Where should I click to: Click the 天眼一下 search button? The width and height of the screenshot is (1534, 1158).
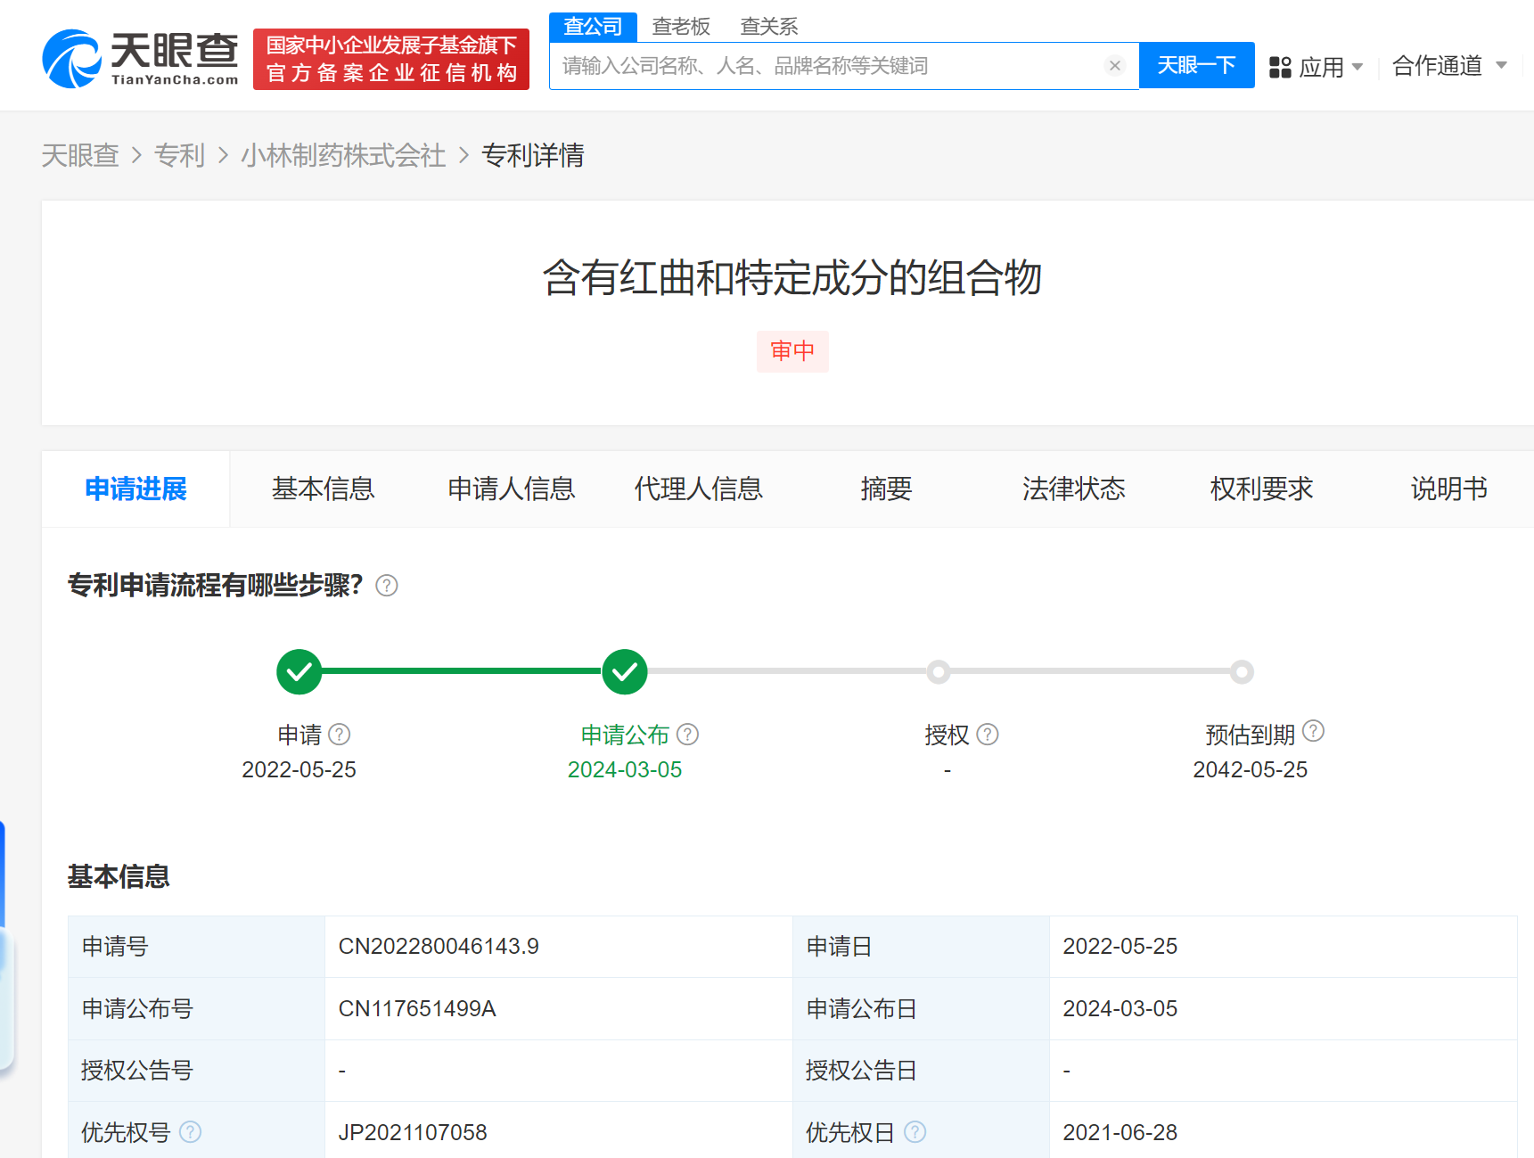point(1196,65)
